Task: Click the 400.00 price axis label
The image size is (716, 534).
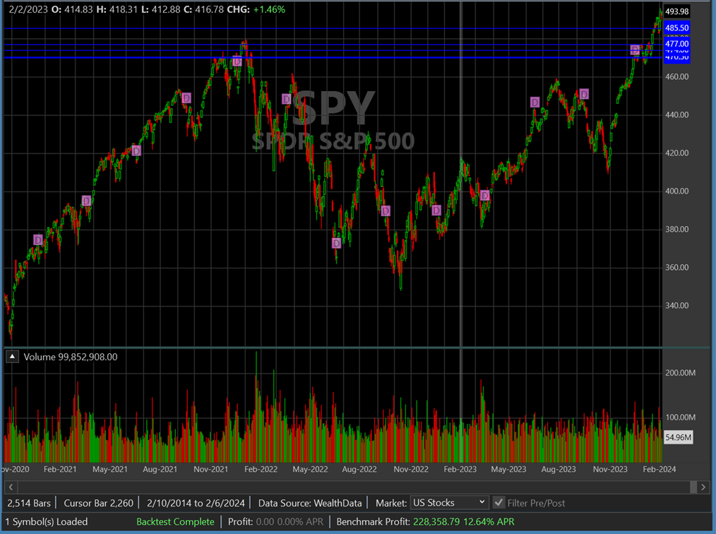Action: (x=676, y=191)
